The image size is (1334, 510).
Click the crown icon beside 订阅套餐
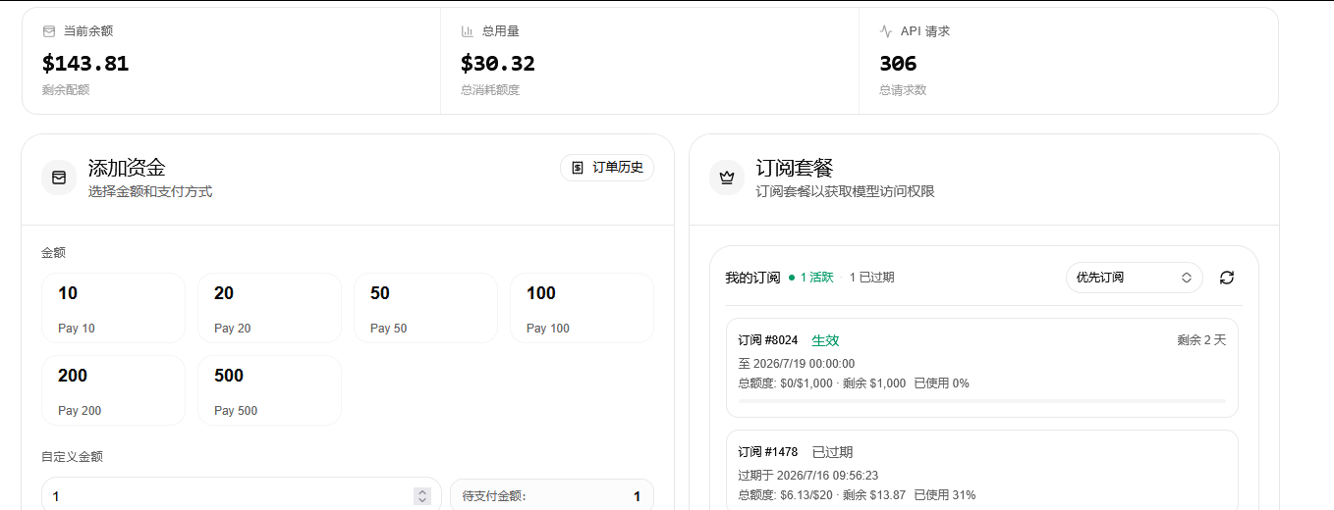[727, 178]
